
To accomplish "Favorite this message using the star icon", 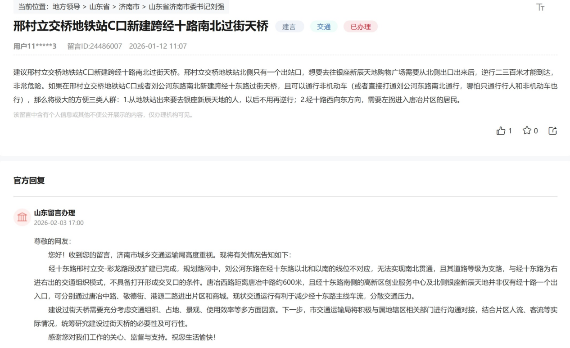I will [528, 131].
